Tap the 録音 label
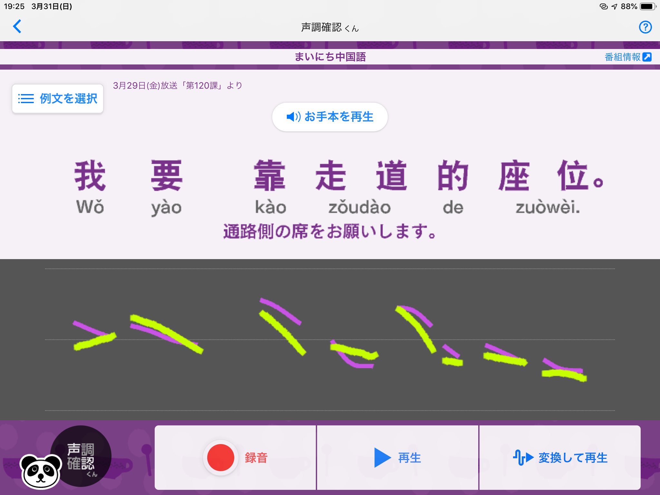 pyautogui.click(x=256, y=458)
